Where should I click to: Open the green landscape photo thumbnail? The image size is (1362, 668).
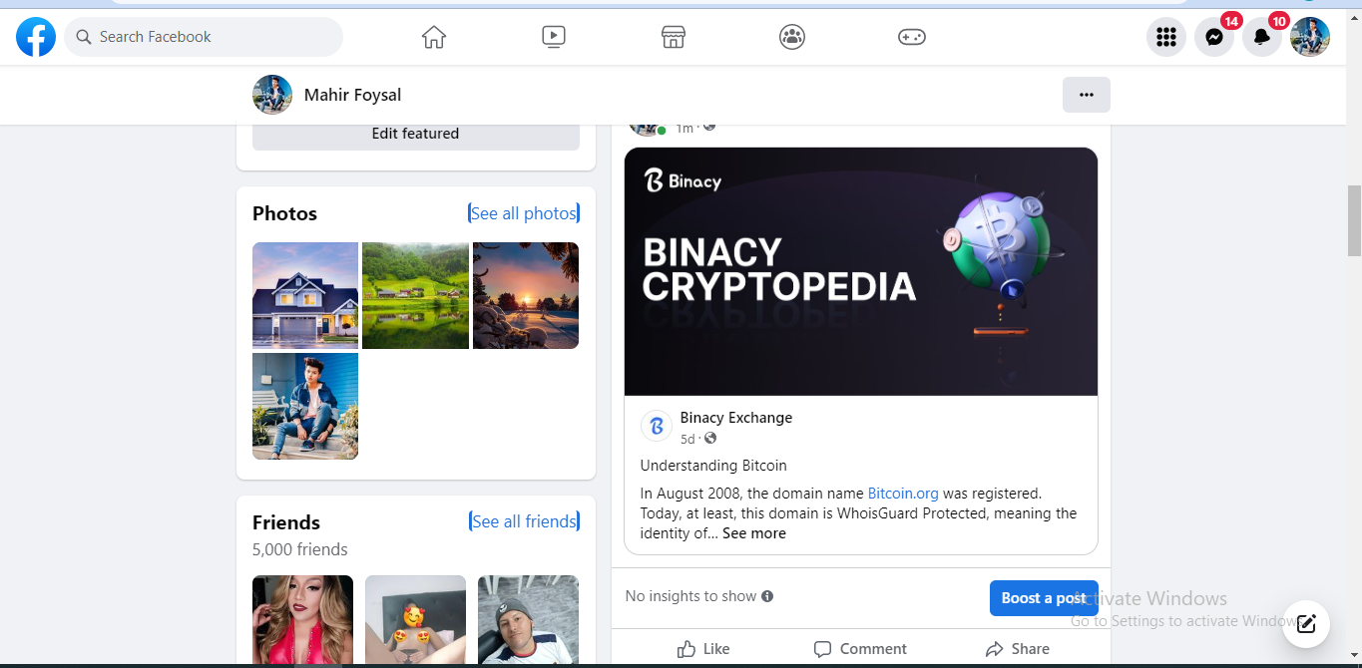[415, 295]
